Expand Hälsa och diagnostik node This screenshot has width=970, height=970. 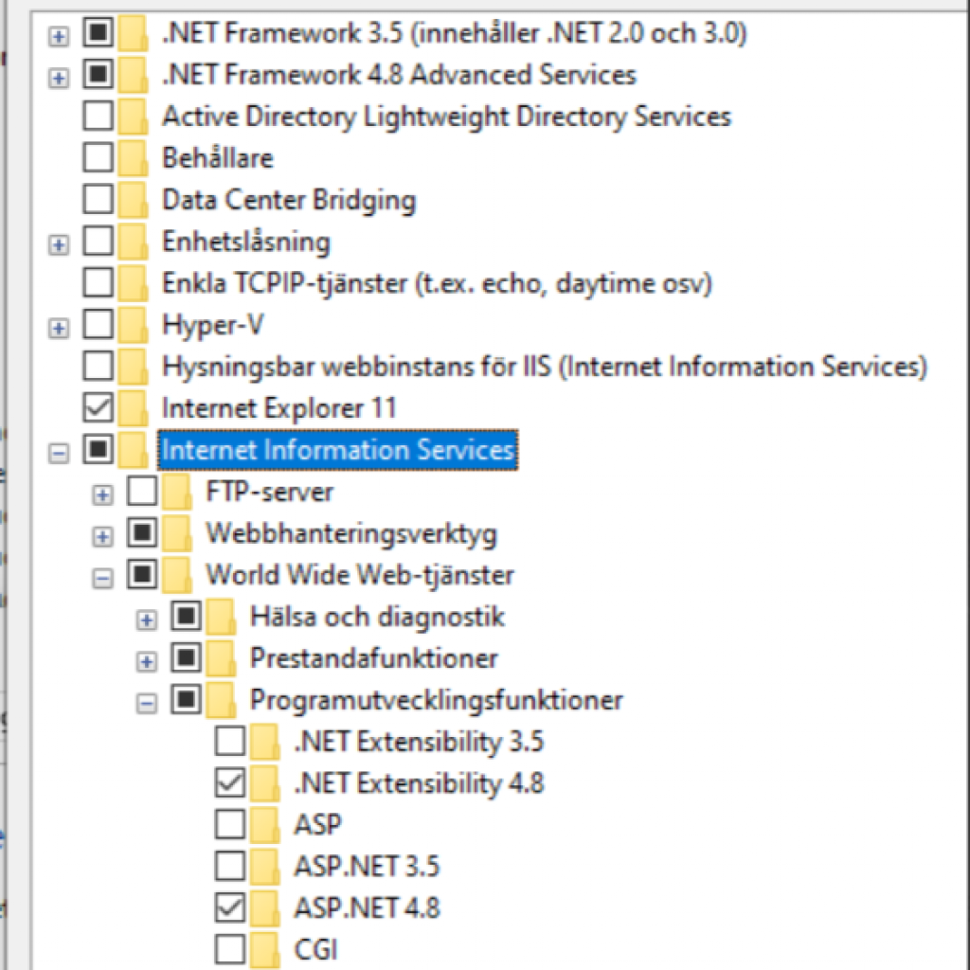coord(147,620)
